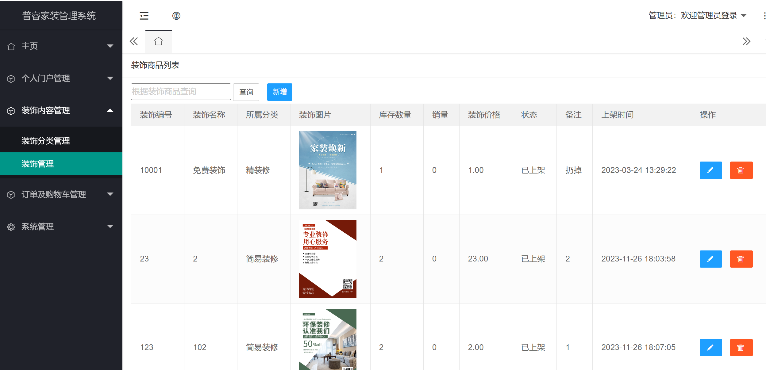766x370 pixels.
Task: Expand 个人门户管理 menu
Action: [61, 78]
